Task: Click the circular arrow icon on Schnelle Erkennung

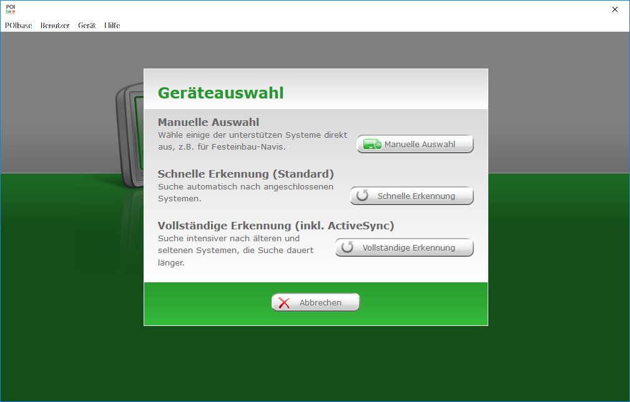Action: click(362, 196)
